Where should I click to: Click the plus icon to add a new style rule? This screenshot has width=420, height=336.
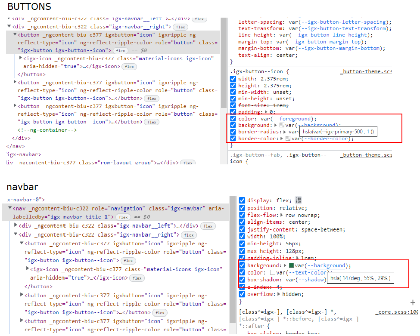coord(413,302)
